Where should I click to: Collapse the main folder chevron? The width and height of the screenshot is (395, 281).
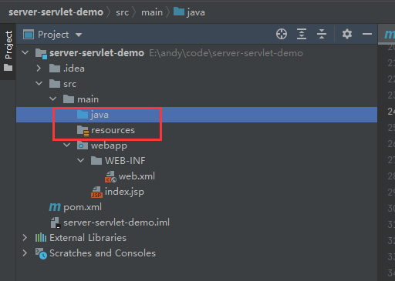tap(53, 99)
